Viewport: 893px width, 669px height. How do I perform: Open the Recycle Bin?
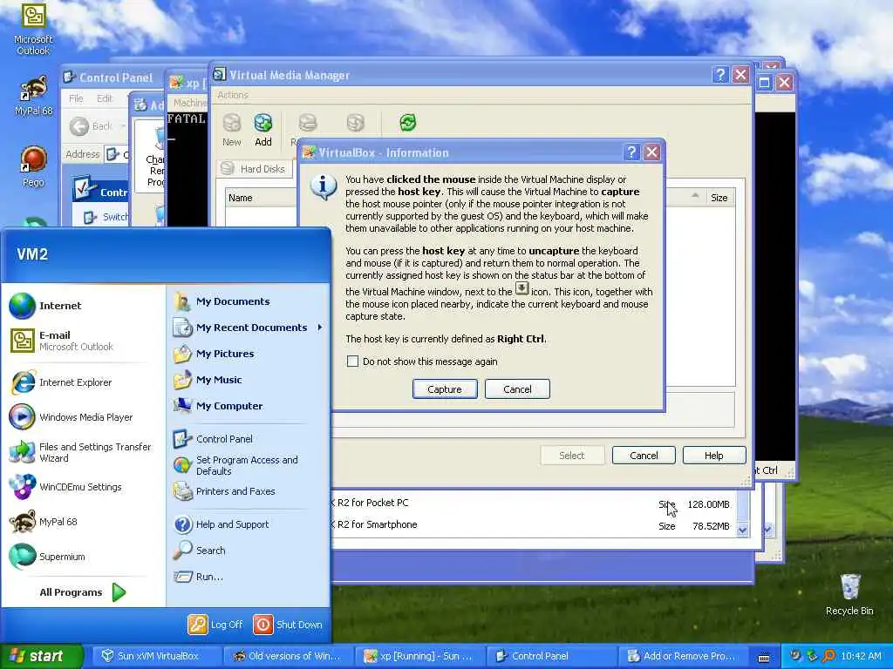(849, 594)
